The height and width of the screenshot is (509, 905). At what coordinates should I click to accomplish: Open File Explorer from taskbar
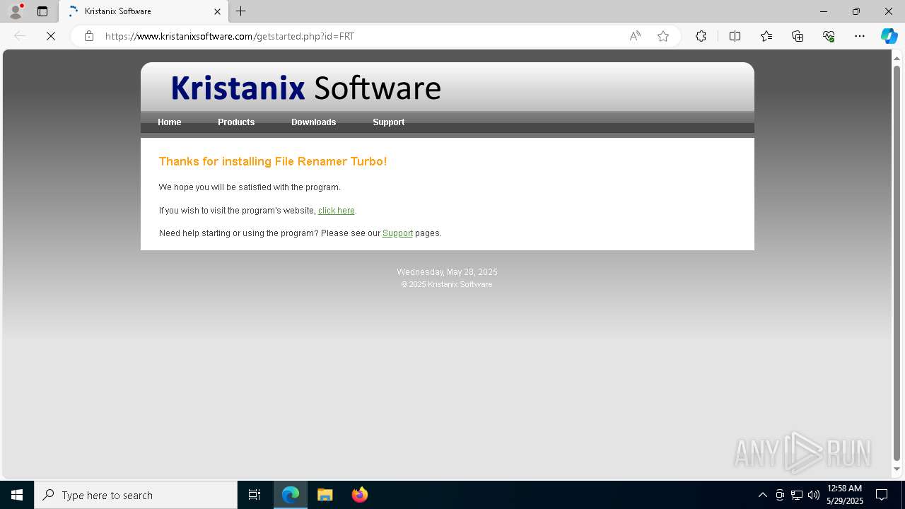(x=325, y=495)
